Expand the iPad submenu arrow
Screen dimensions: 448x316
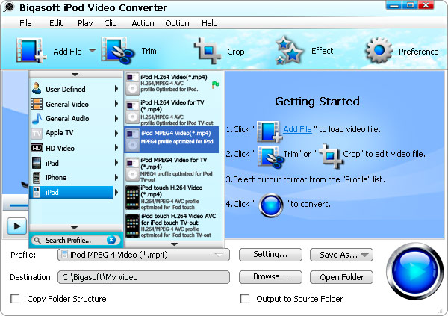(116, 163)
